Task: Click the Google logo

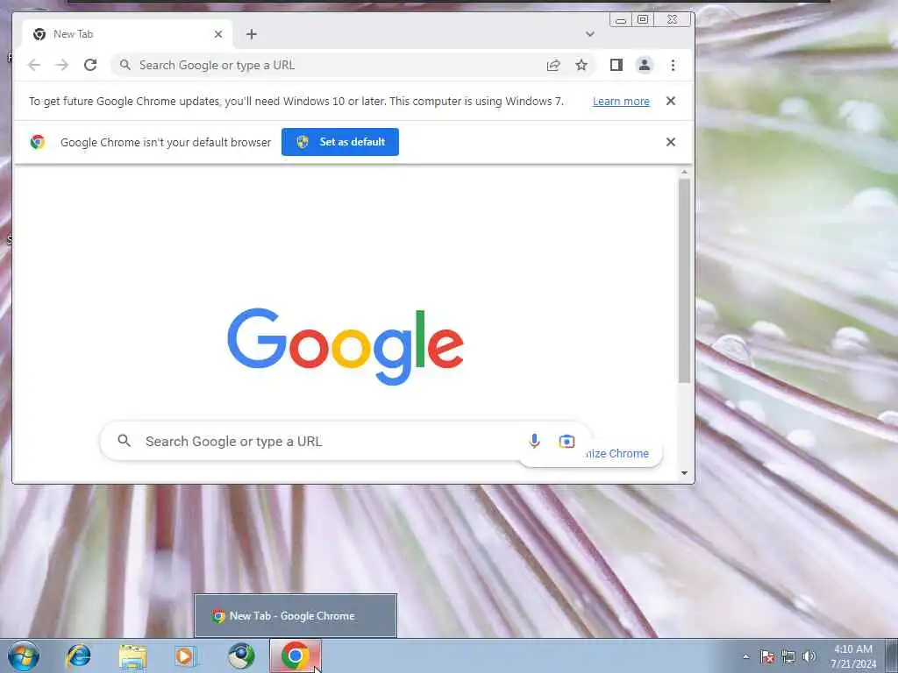Action: (346, 346)
